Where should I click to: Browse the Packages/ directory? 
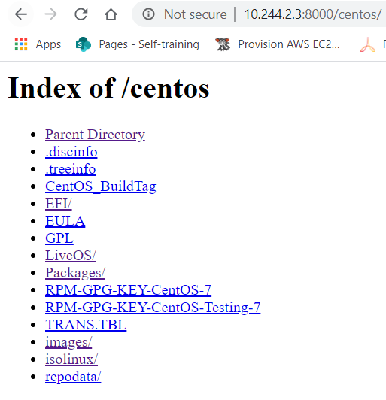(75, 273)
